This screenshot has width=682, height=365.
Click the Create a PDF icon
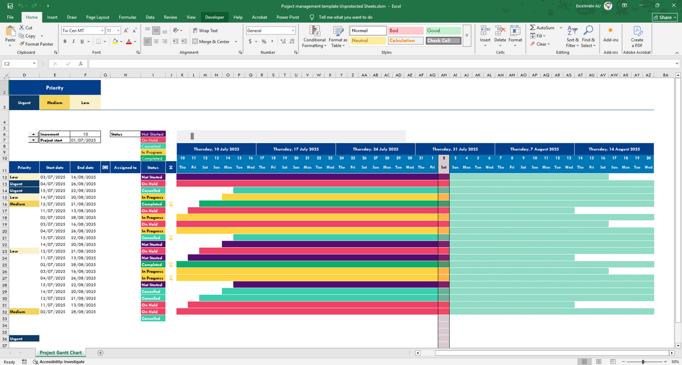click(637, 32)
